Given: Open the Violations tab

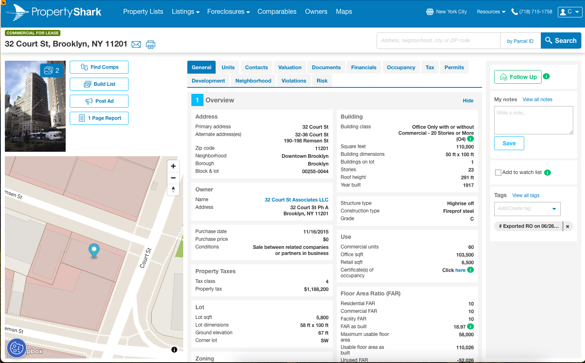Looking at the screenshot, I should [294, 81].
